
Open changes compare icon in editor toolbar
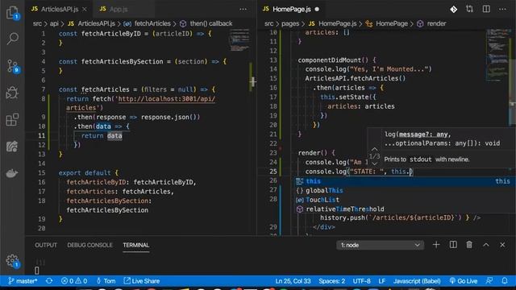[x=469, y=9]
